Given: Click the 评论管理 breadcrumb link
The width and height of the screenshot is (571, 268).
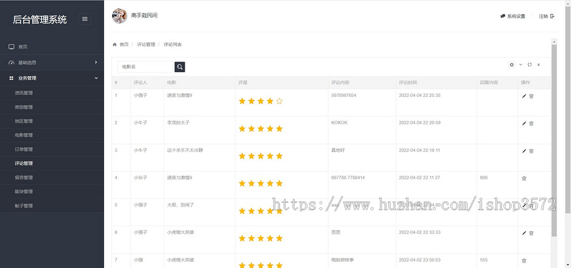Looking at the screenshot, I should coord(146,44).
